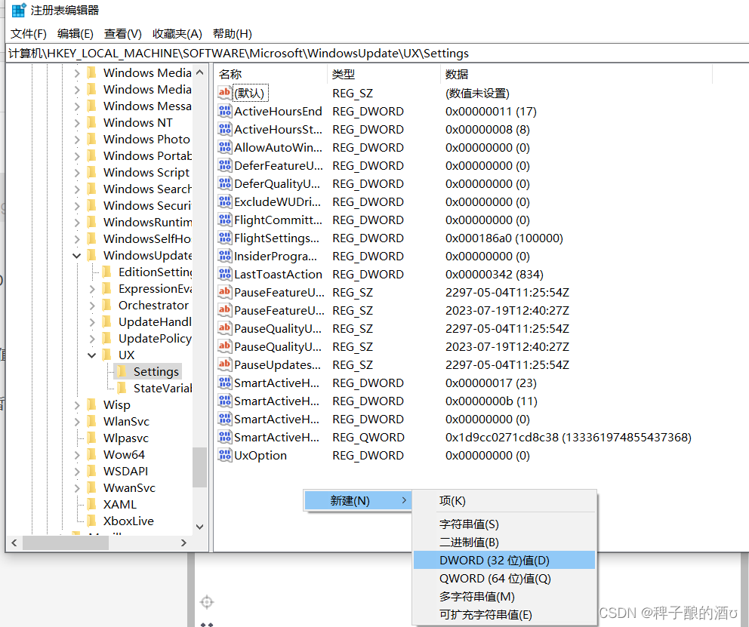Click the (默认) string value icon
The width and height of the screenshot is (749, 627).
coord(224,93)
